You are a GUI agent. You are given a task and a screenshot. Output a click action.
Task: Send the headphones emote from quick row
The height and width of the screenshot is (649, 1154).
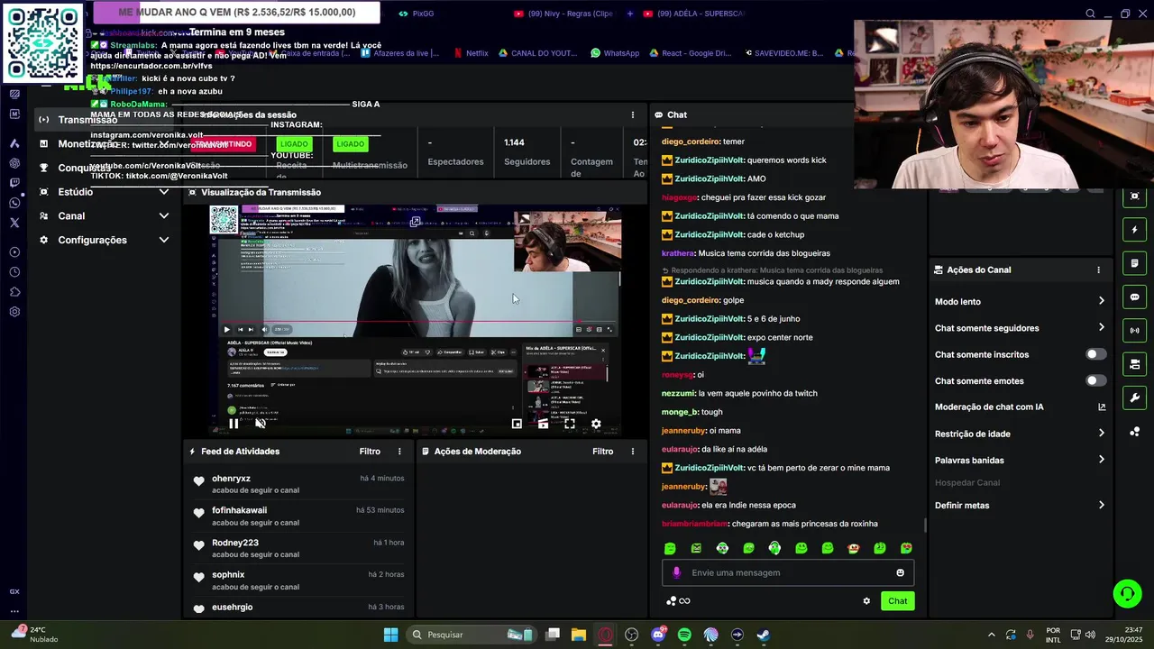tap(774, 548)
